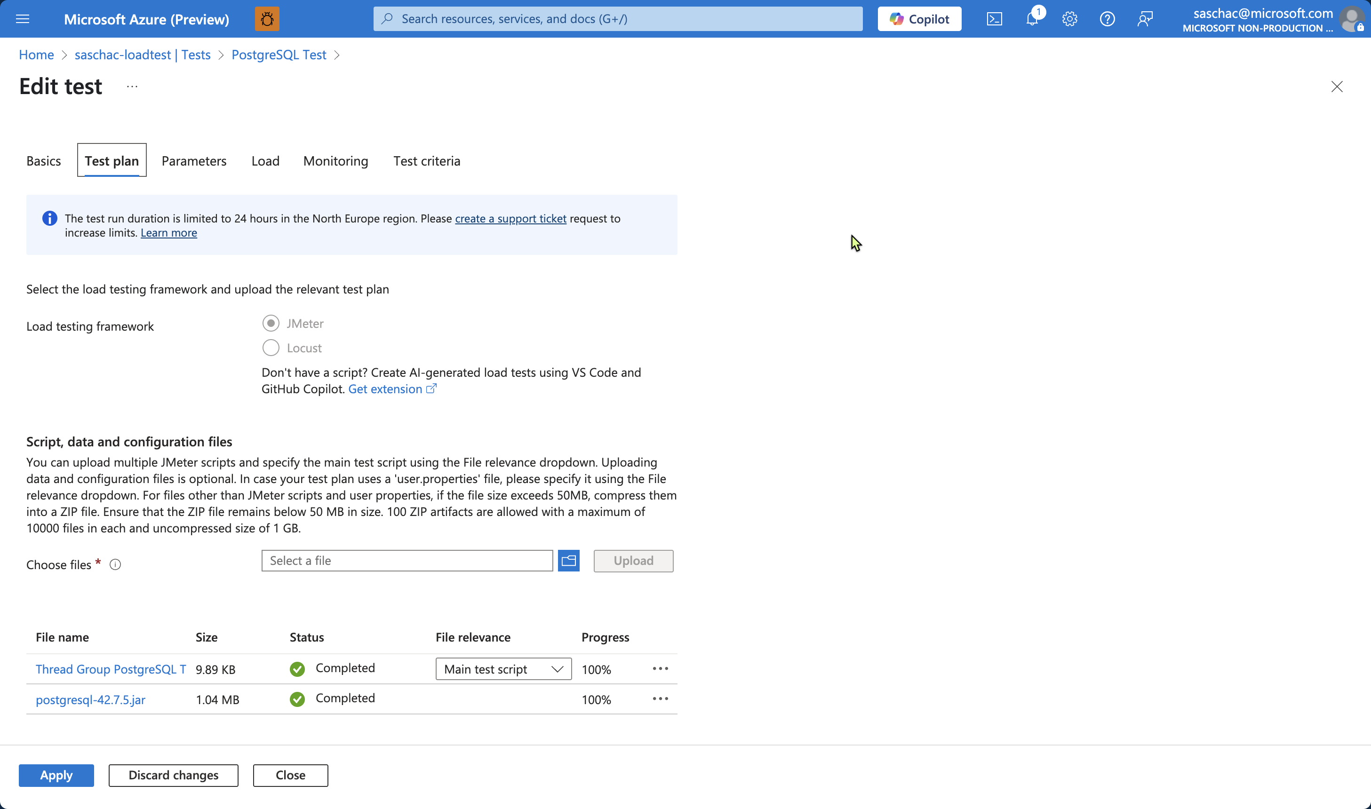This screenshot has width=1371, height=809.
Task: Switch to the Basics tab
Action: click(44, 161)
